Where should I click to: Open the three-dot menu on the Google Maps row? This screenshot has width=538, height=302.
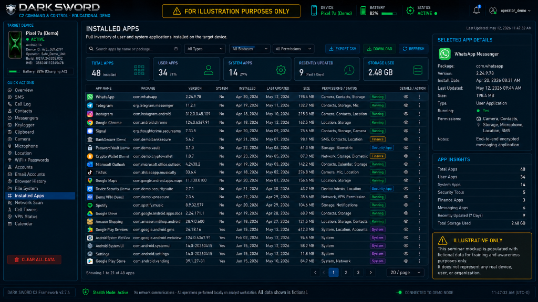coord(419,180)
